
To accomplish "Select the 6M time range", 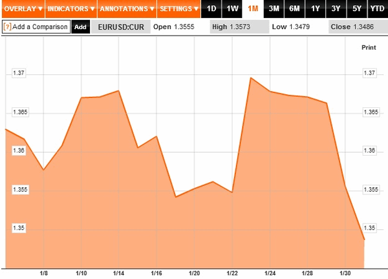I will [294, 9].
